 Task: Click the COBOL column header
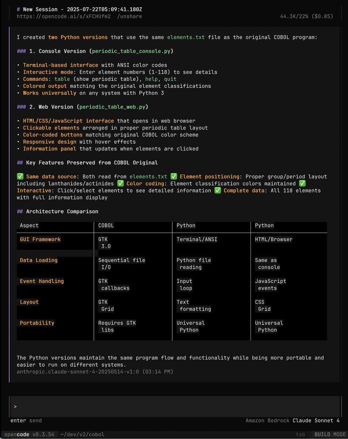click(106, 225)
